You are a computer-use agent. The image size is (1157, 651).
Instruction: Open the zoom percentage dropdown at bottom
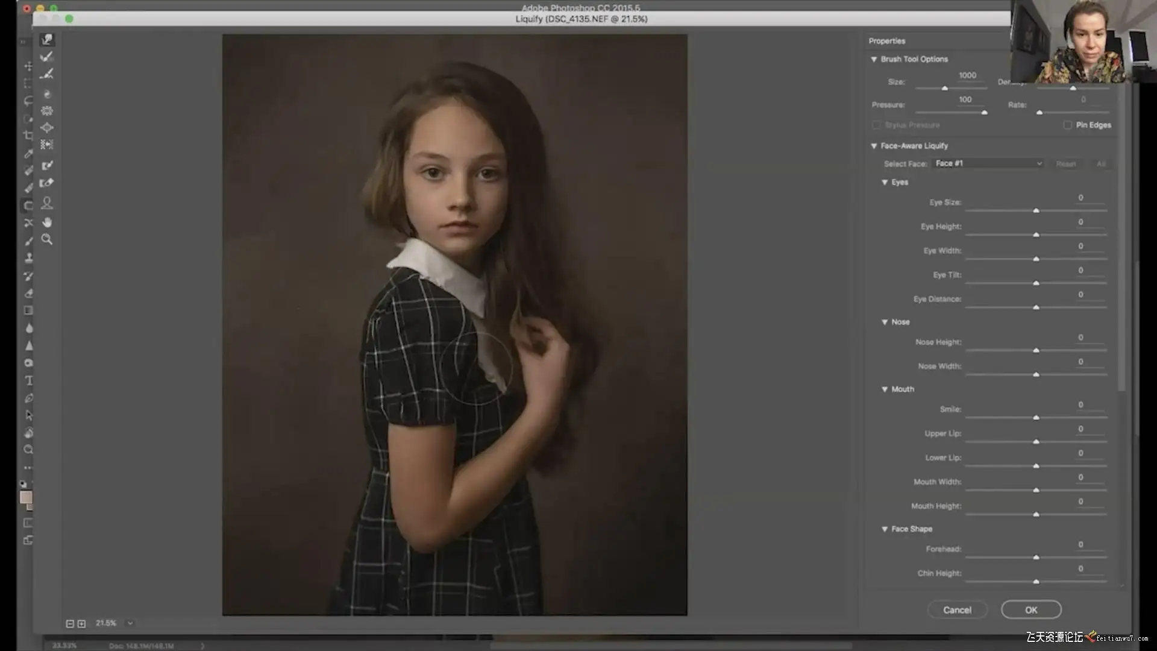130,623
